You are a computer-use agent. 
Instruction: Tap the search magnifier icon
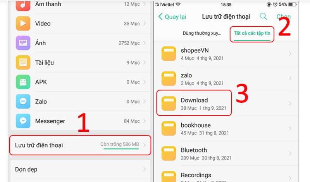click(x=263, y=17)
